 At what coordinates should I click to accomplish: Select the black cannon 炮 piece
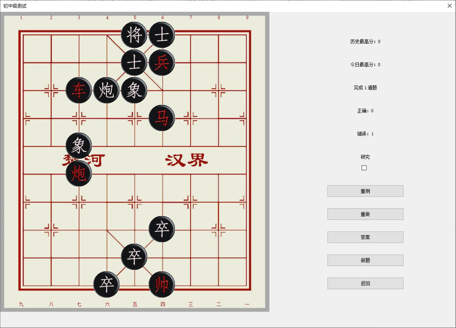coord(107,90)
